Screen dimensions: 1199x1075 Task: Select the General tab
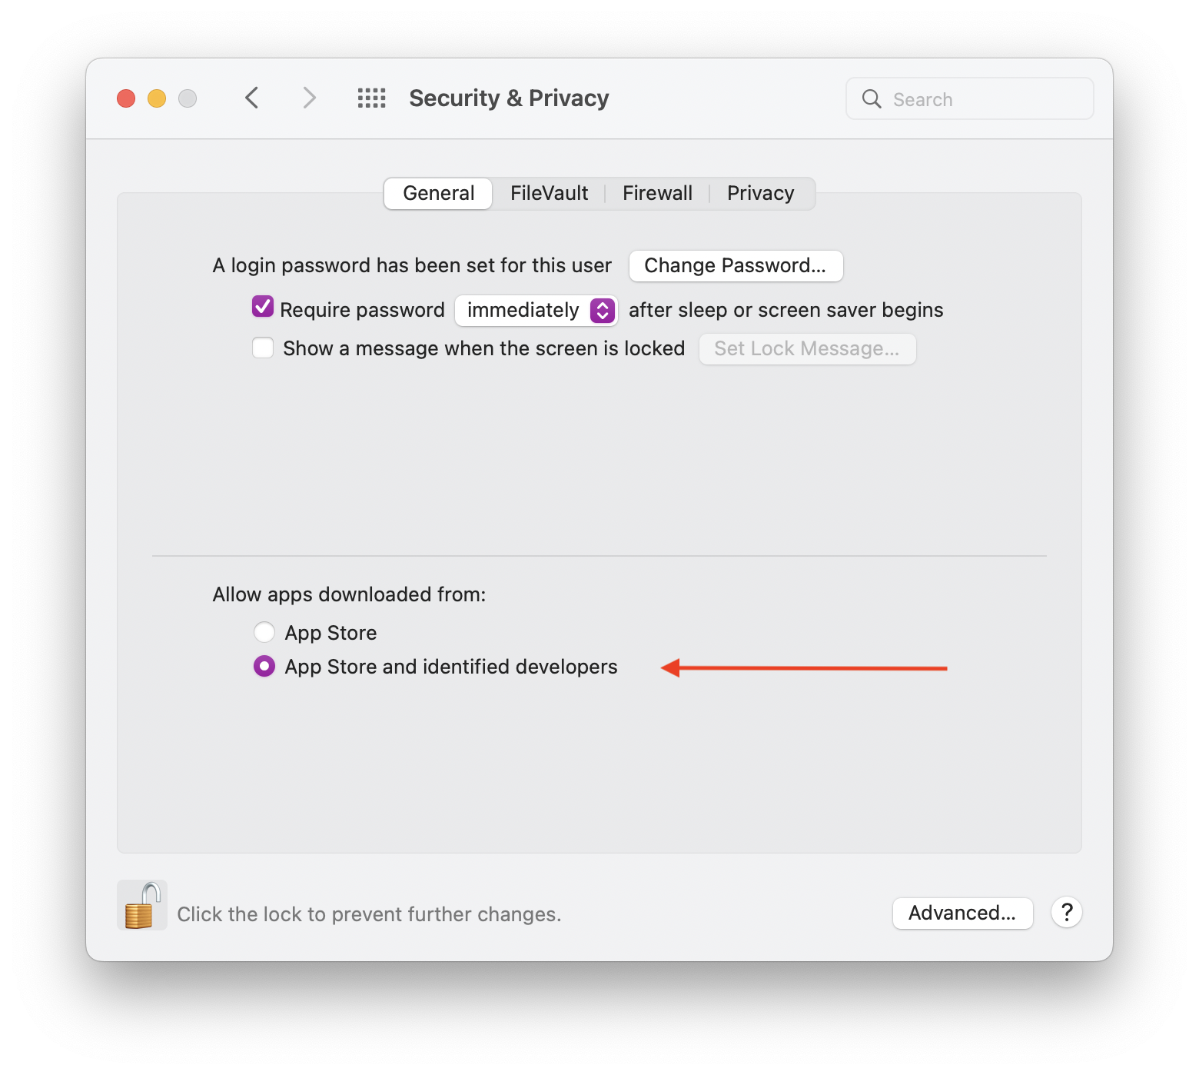pos(439,193)
